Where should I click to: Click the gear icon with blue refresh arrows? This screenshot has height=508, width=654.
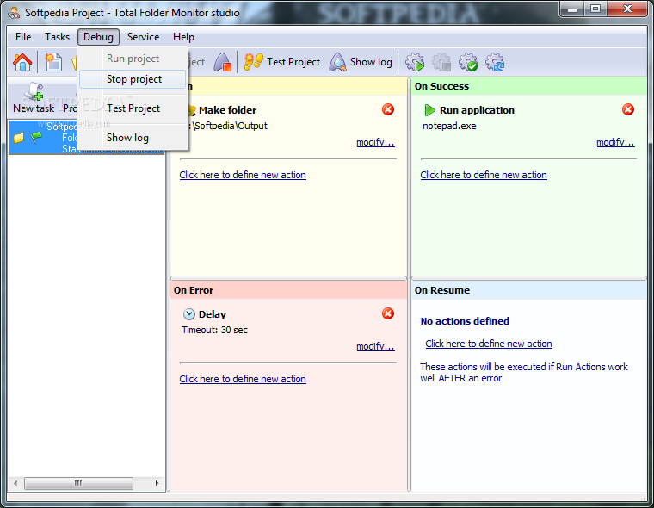(x=495, y=62)
